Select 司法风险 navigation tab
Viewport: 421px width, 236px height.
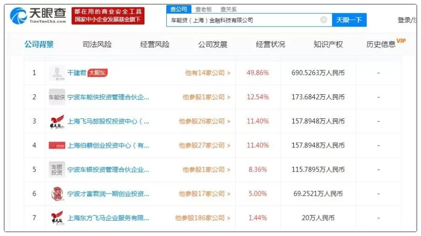coord(97,44)
